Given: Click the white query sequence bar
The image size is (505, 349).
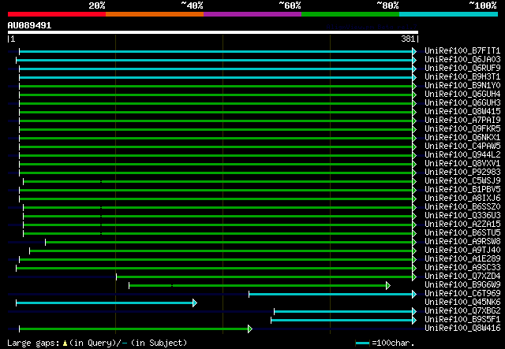Looking at the screenshot, I should [x=213, y=32].
